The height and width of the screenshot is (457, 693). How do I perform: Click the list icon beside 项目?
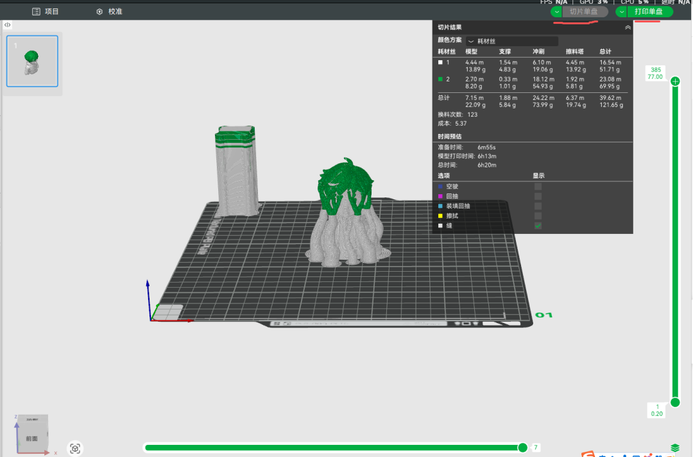point(36,12)
